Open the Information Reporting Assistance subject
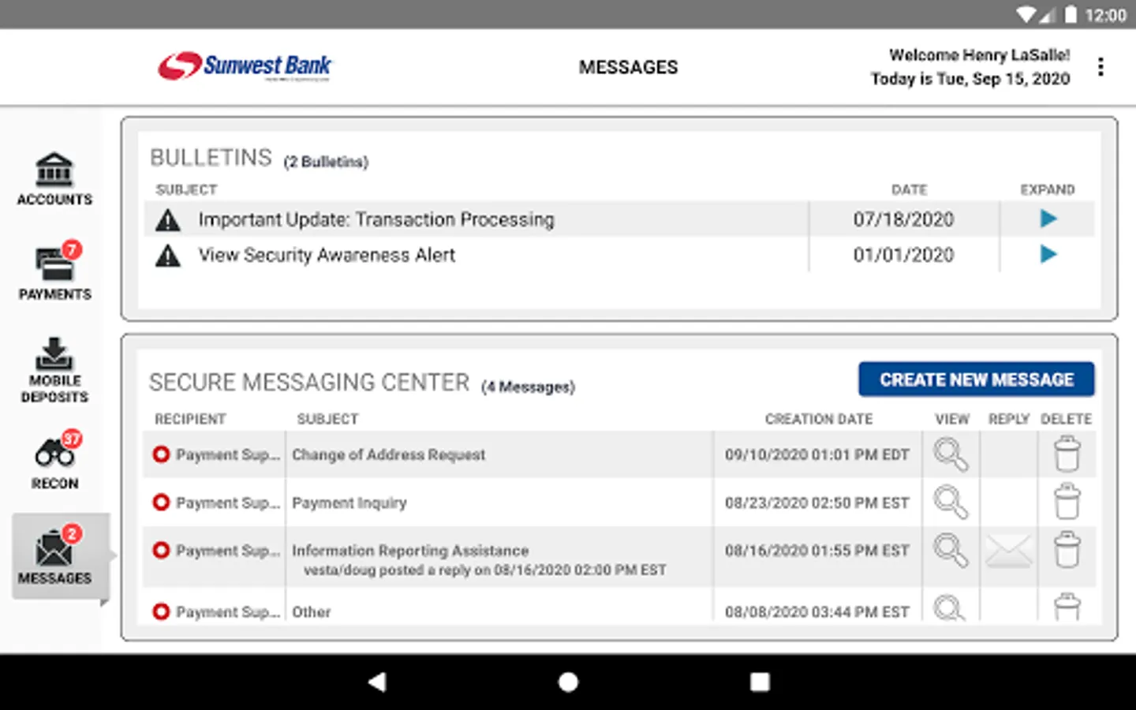This screenshot has height=710, width=1136. [x=410, y=550]
